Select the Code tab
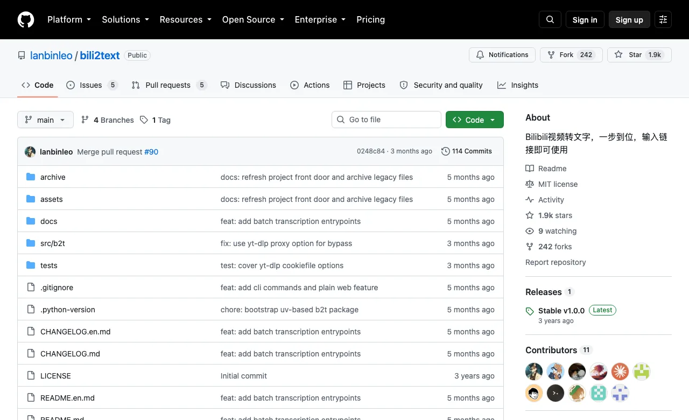The height and width of the screenshot is (420, 689). [38, 85]
